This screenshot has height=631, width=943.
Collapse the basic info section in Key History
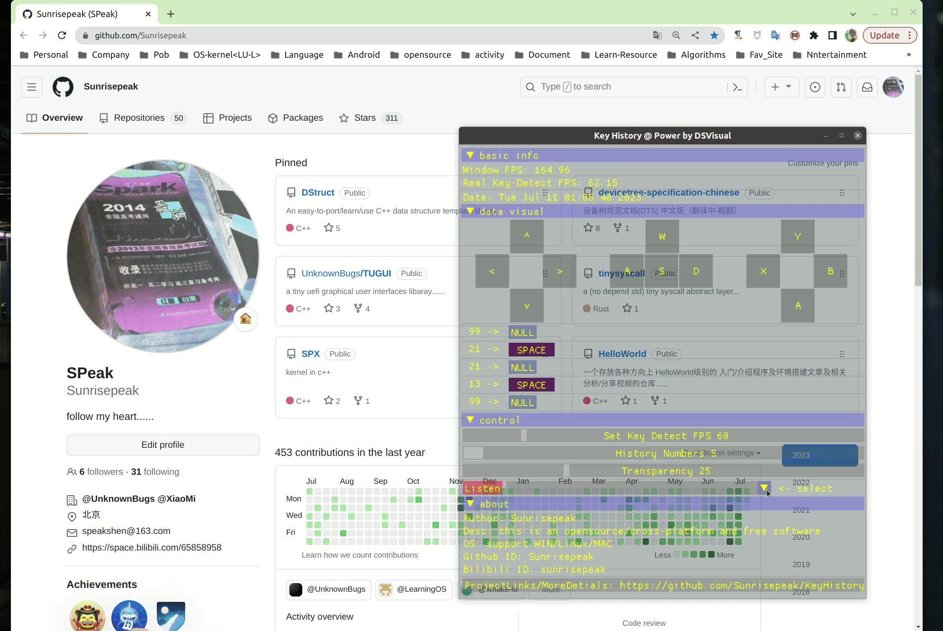coord(470,155)
